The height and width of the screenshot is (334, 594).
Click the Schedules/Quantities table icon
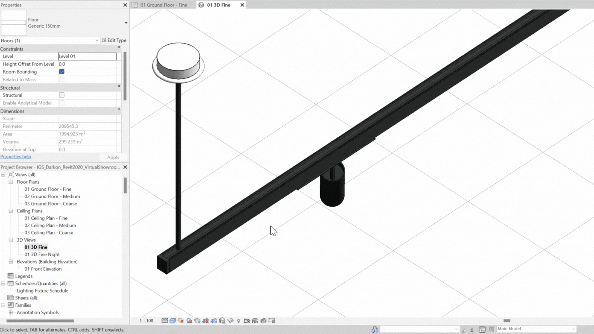click(11, 283)
